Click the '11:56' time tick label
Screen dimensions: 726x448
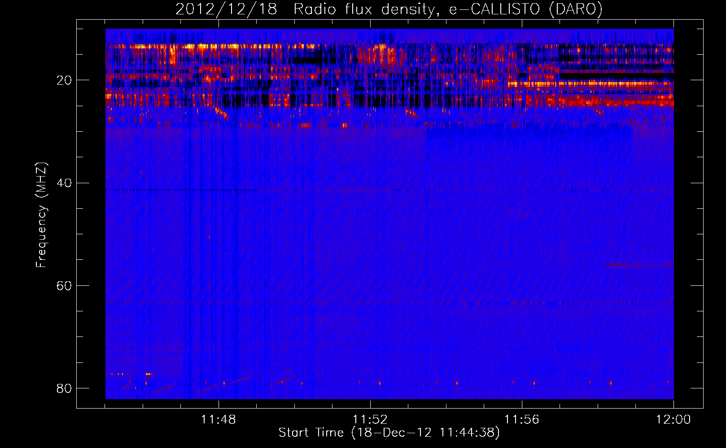522,420
